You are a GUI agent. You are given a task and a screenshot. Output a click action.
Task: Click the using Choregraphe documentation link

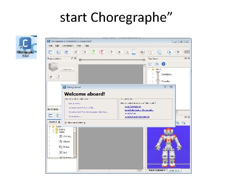[x=133, y=106]
